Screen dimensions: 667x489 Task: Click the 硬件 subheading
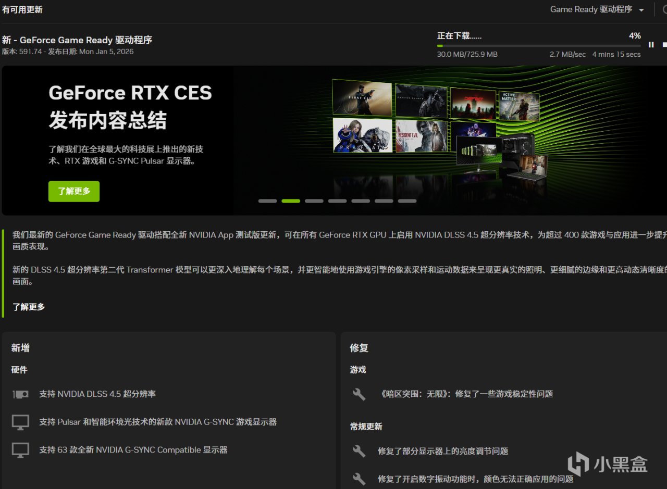click(x=19, y=370)
